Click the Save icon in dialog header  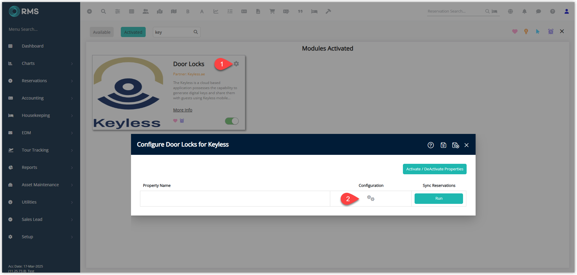(444, 145)
